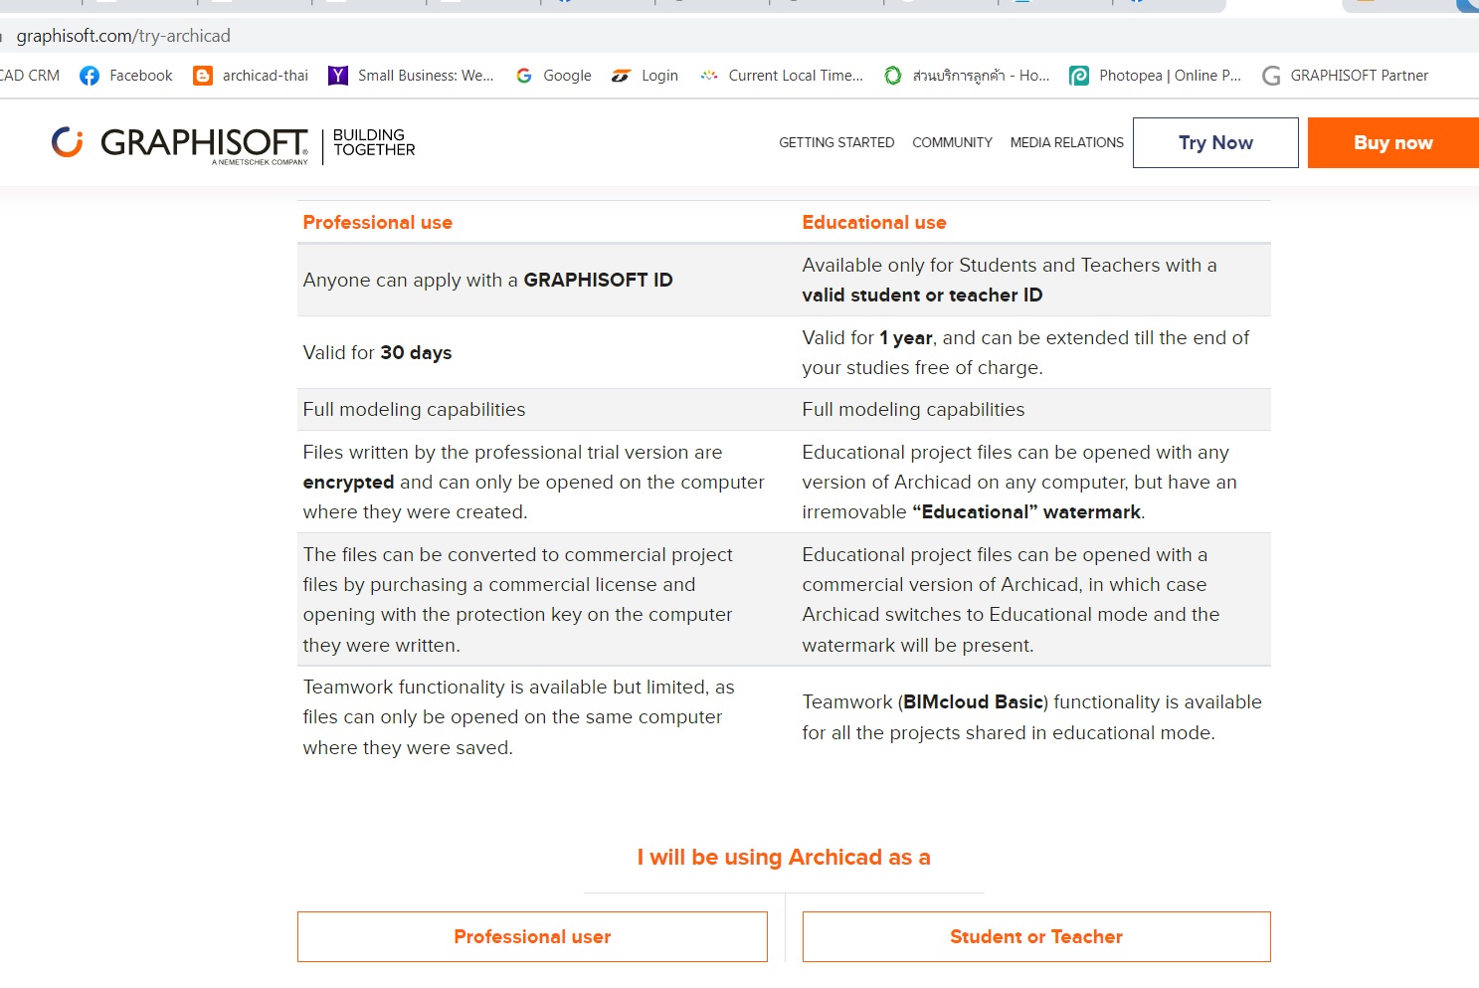1479x988 pixels.
Task: Open the archicad-thai Blogger bookmark
Action: [251, 76]
